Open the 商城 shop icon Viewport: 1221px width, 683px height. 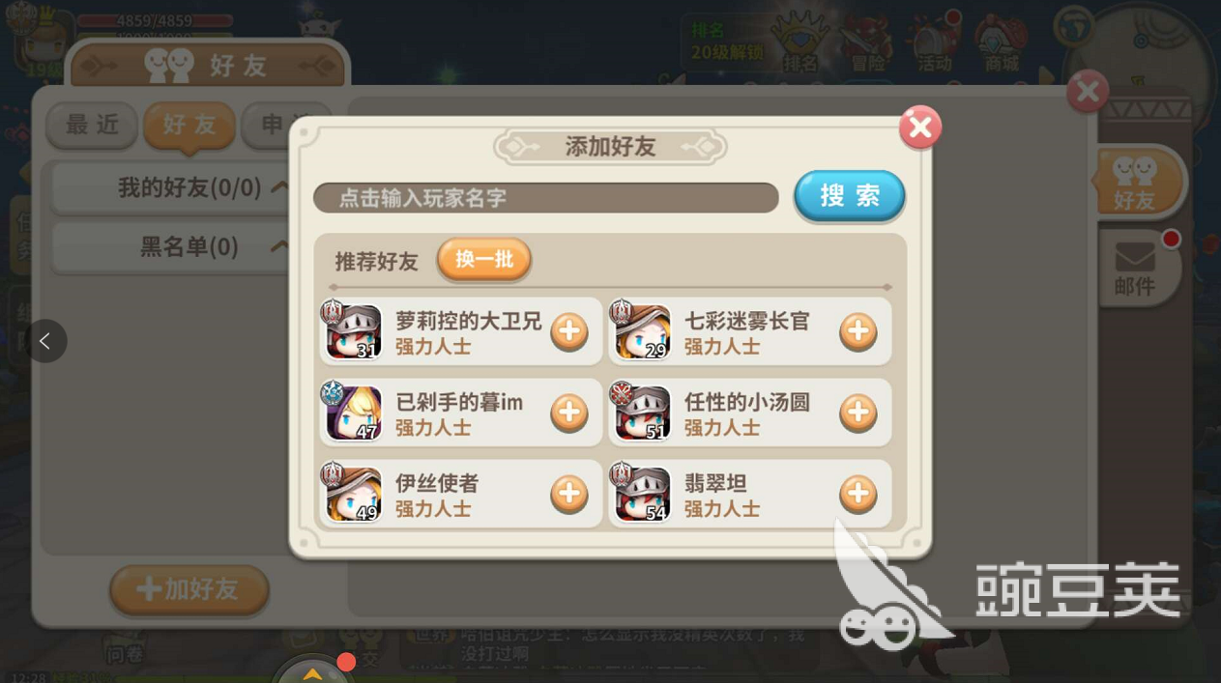1002,46
